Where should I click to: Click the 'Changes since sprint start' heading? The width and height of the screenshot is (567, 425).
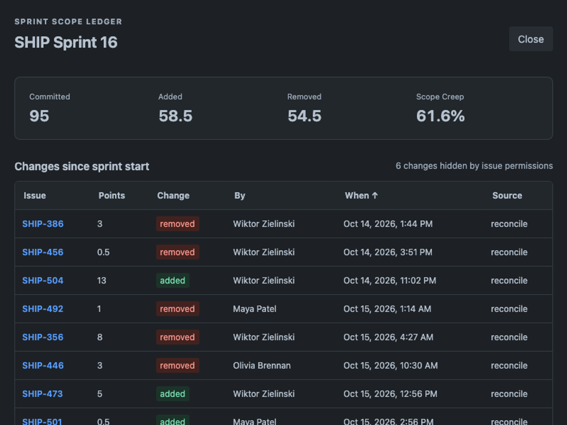pos(82,166)
